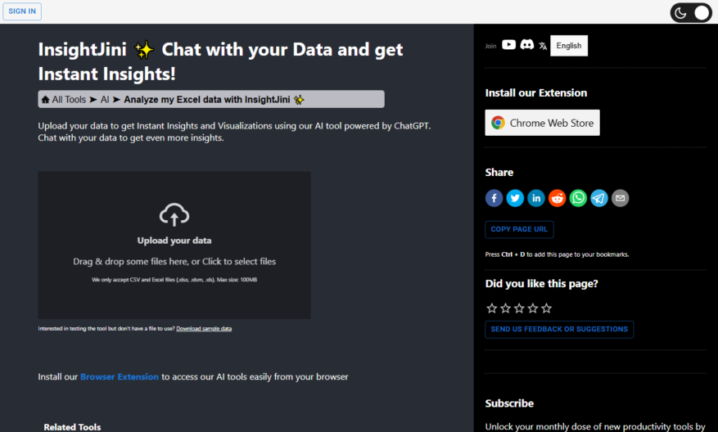Open the Download sample data link
718x432 pixels.
(204, 329)
